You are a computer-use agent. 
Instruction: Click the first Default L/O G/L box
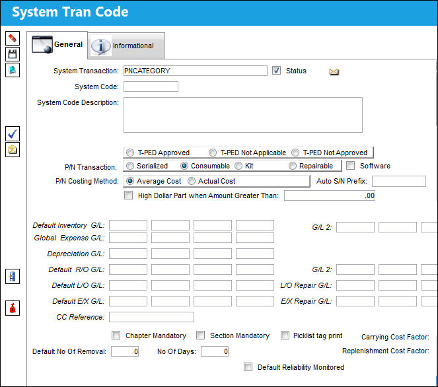(128, 285)
